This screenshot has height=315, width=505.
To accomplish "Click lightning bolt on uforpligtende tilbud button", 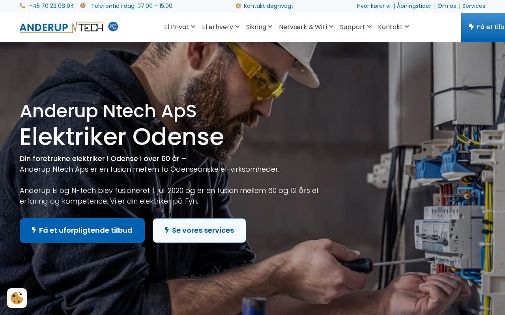I will tap(34, 230).
